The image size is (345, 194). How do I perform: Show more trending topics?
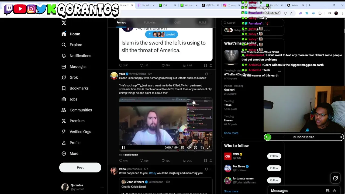[x=231, y=133]
